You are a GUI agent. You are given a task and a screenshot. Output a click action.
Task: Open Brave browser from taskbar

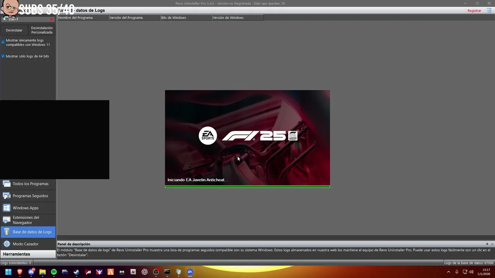coord(20,272)
